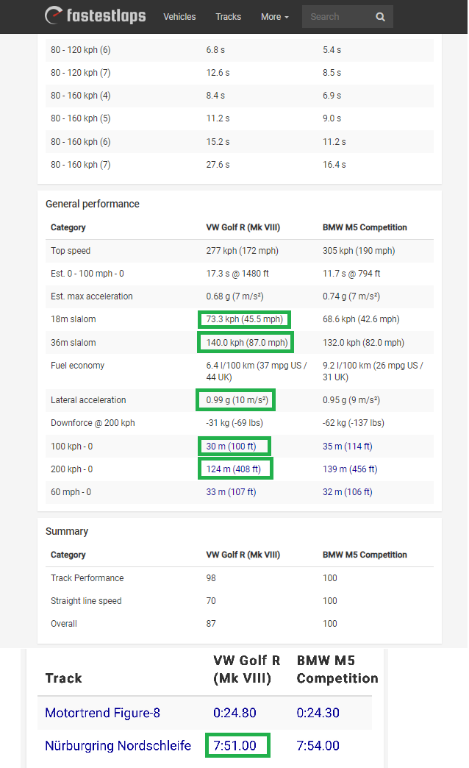
Task: Click the 36m slalom row label
Action: pyautogui.click(x=74, y=342)
